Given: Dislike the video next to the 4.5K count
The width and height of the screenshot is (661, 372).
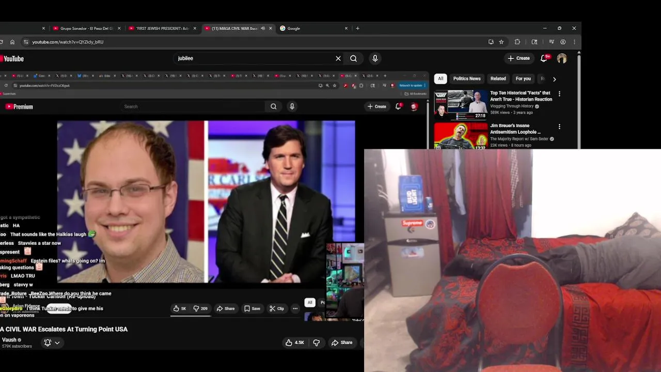Looking at the screenshot, I should (317, 343).
